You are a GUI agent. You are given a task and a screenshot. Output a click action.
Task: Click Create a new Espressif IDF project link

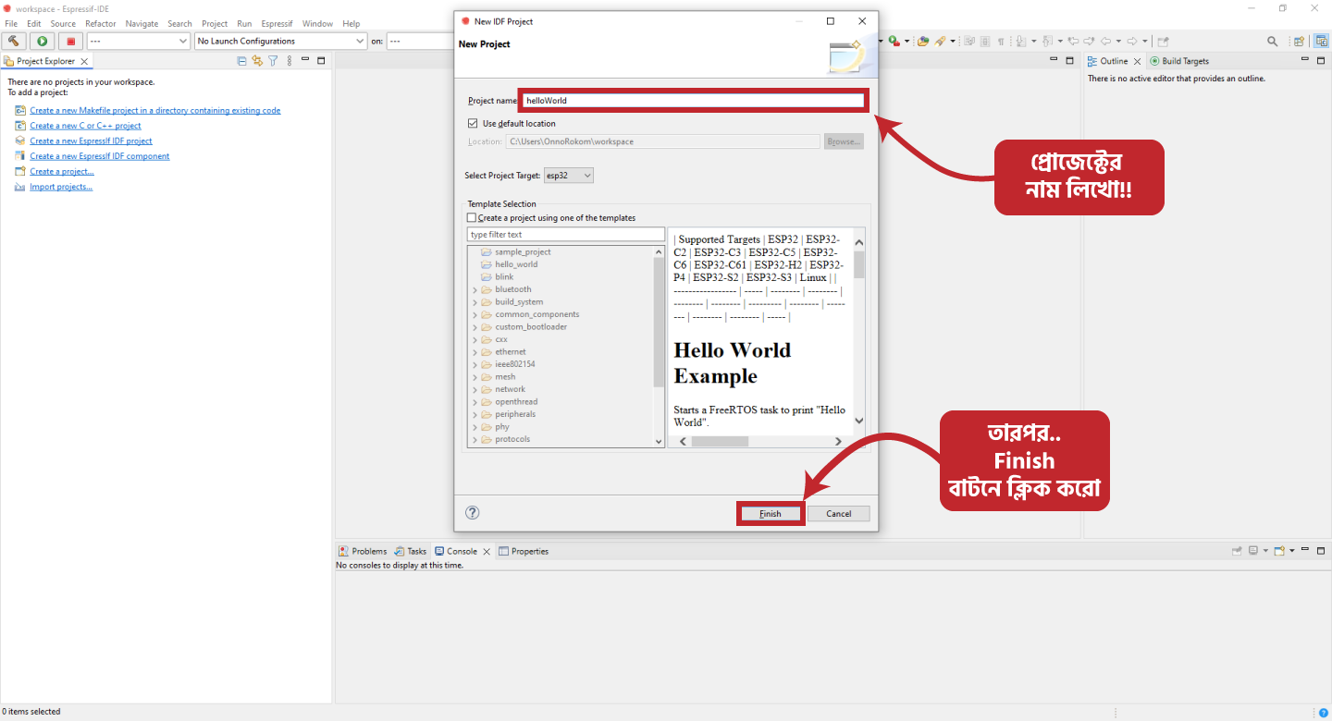point(91,141)
